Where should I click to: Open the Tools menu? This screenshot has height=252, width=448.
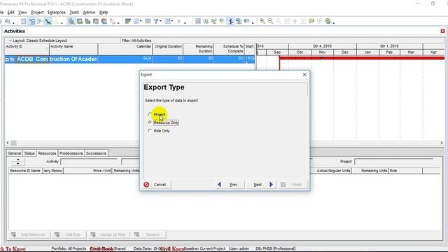click(74, 13)
